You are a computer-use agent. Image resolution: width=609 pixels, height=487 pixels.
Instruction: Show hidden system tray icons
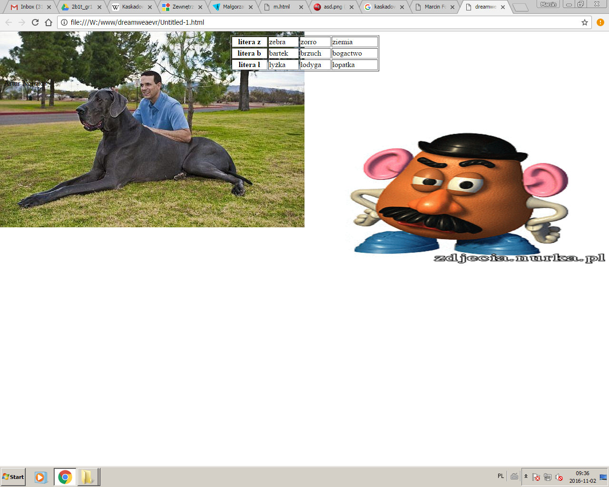click(526, 477)
